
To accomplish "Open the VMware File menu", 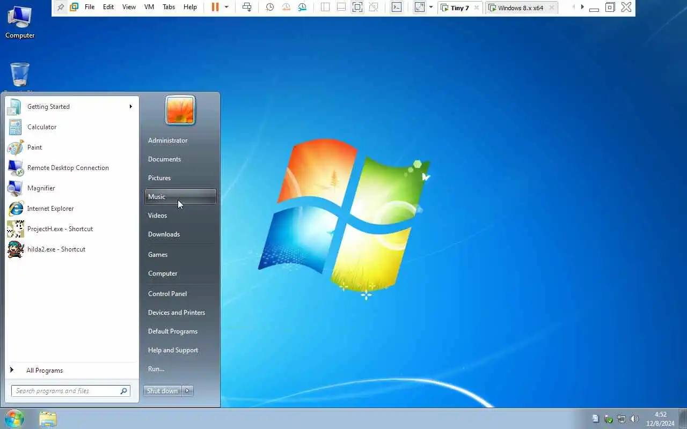I will [90, 7].
